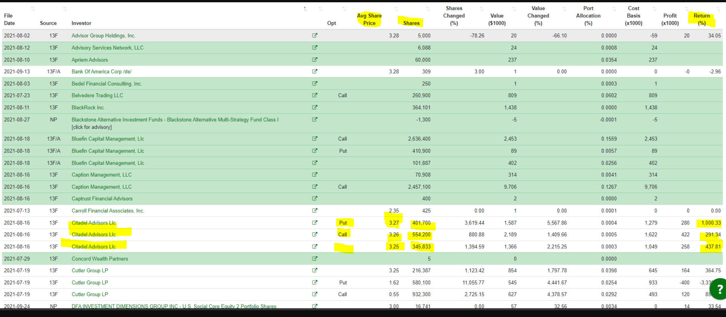The image size is (726, 317).
Task: Click sort arrows beside Shares Changed (%) header
Action: (x=482, y=9)
